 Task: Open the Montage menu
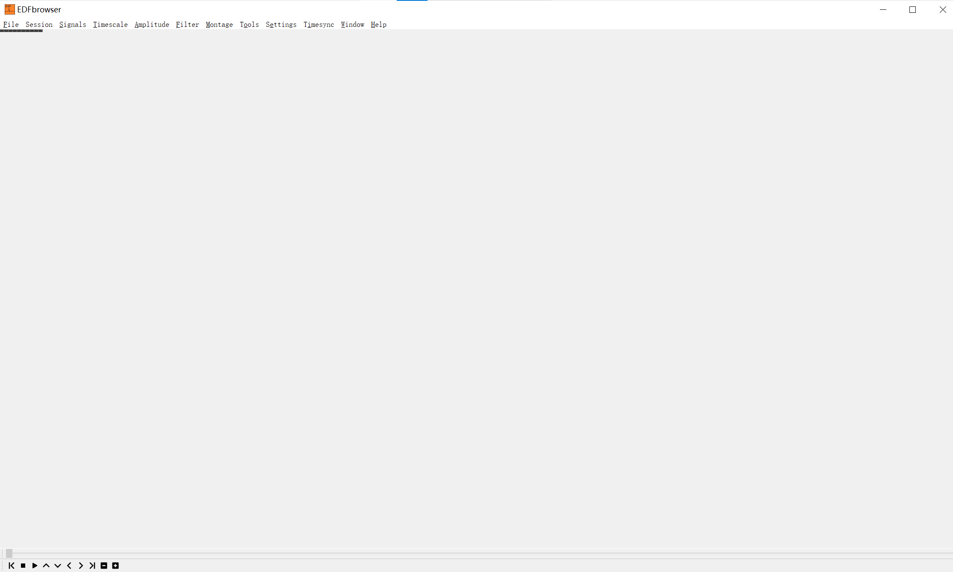[x=219, y=25]
